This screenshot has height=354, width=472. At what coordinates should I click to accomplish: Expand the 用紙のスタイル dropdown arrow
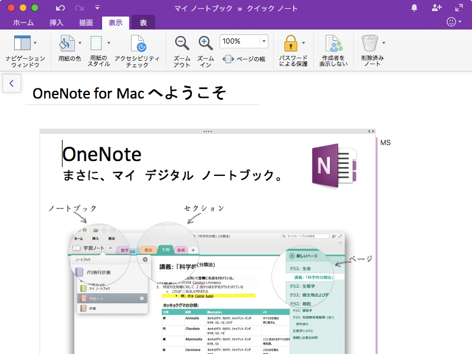(x=109, y=43)
